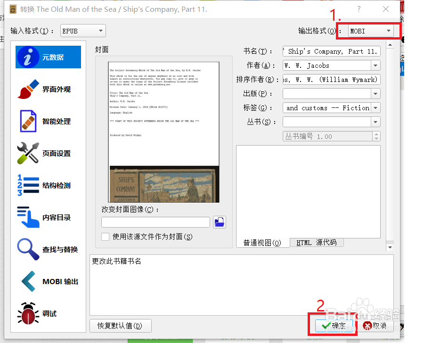This screenshot has width=424, height=343.
Task: Click the browse cover image icon
Action: coord(219,222)
